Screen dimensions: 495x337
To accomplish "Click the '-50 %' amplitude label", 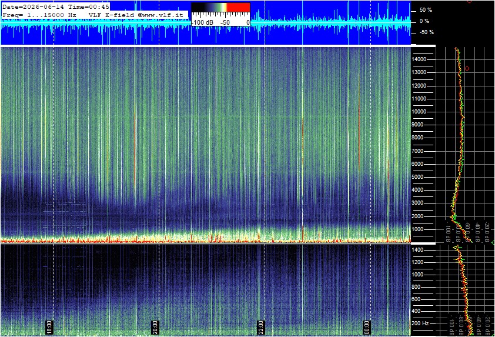I will pos(426,32).
